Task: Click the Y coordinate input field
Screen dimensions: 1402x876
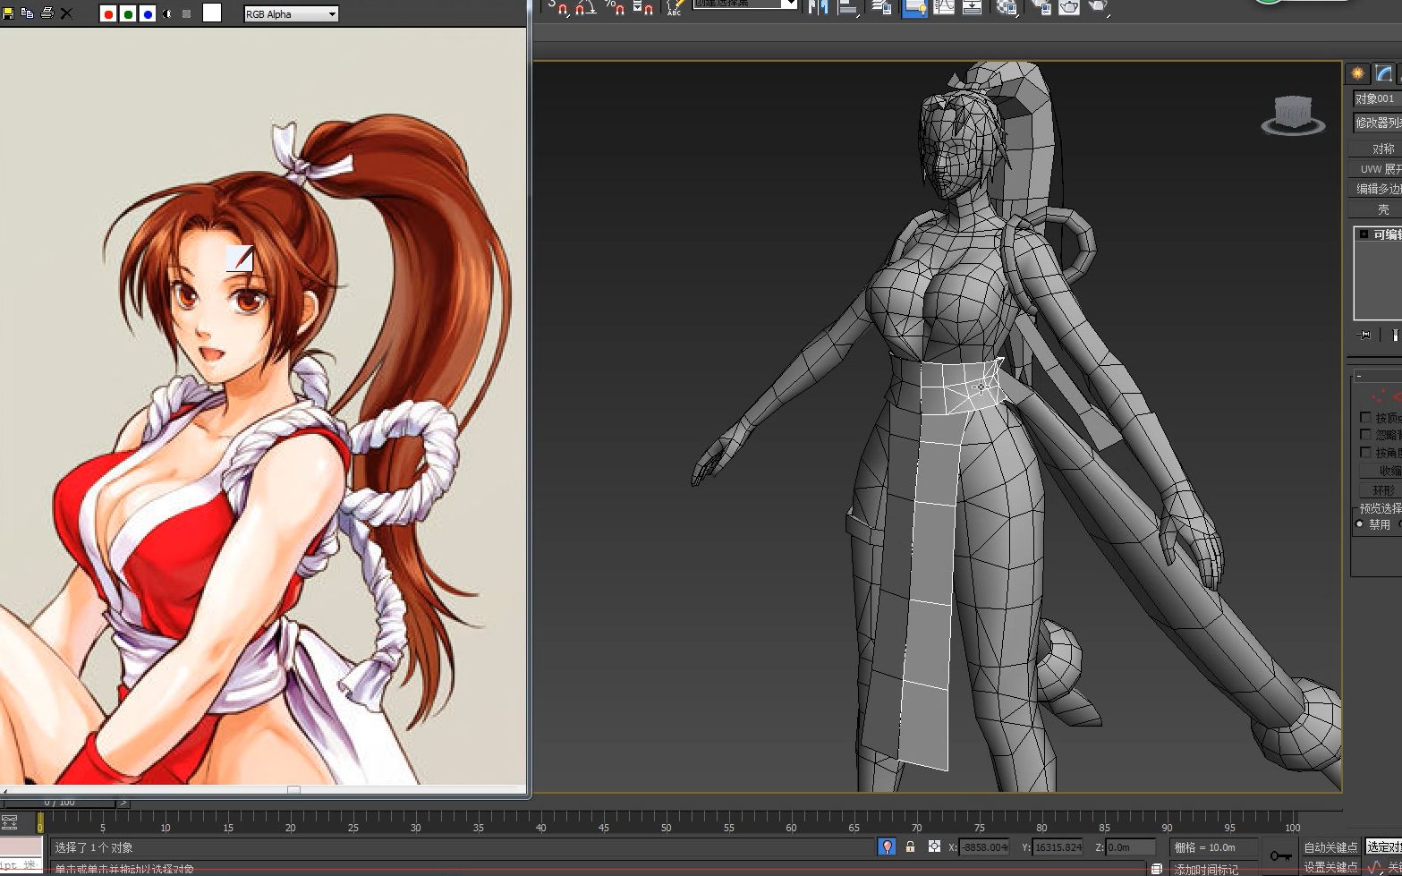Action: pyautogui.click(x=1058, y=847)
